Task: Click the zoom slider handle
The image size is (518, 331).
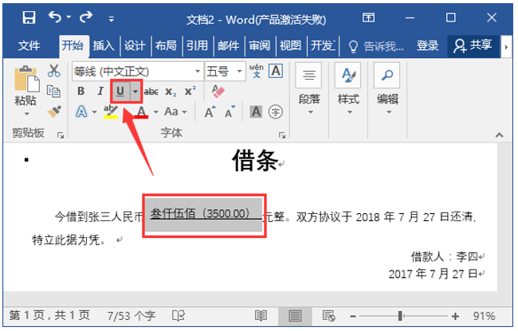Action: coord(400,316)
